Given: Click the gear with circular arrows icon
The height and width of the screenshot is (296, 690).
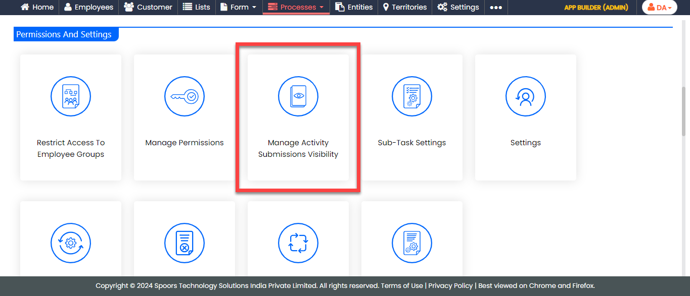Looking at the screenshot, I should (x=71, y=243).
